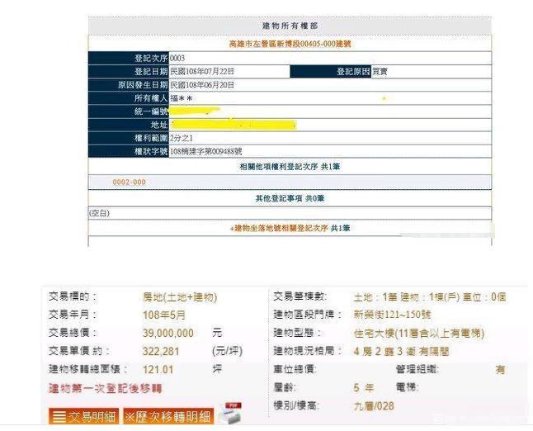Image resolution: width=533 pixels, height=431 pixels.
Task: Select the 登記次序 label cell
Action: [x=128, y=59]
